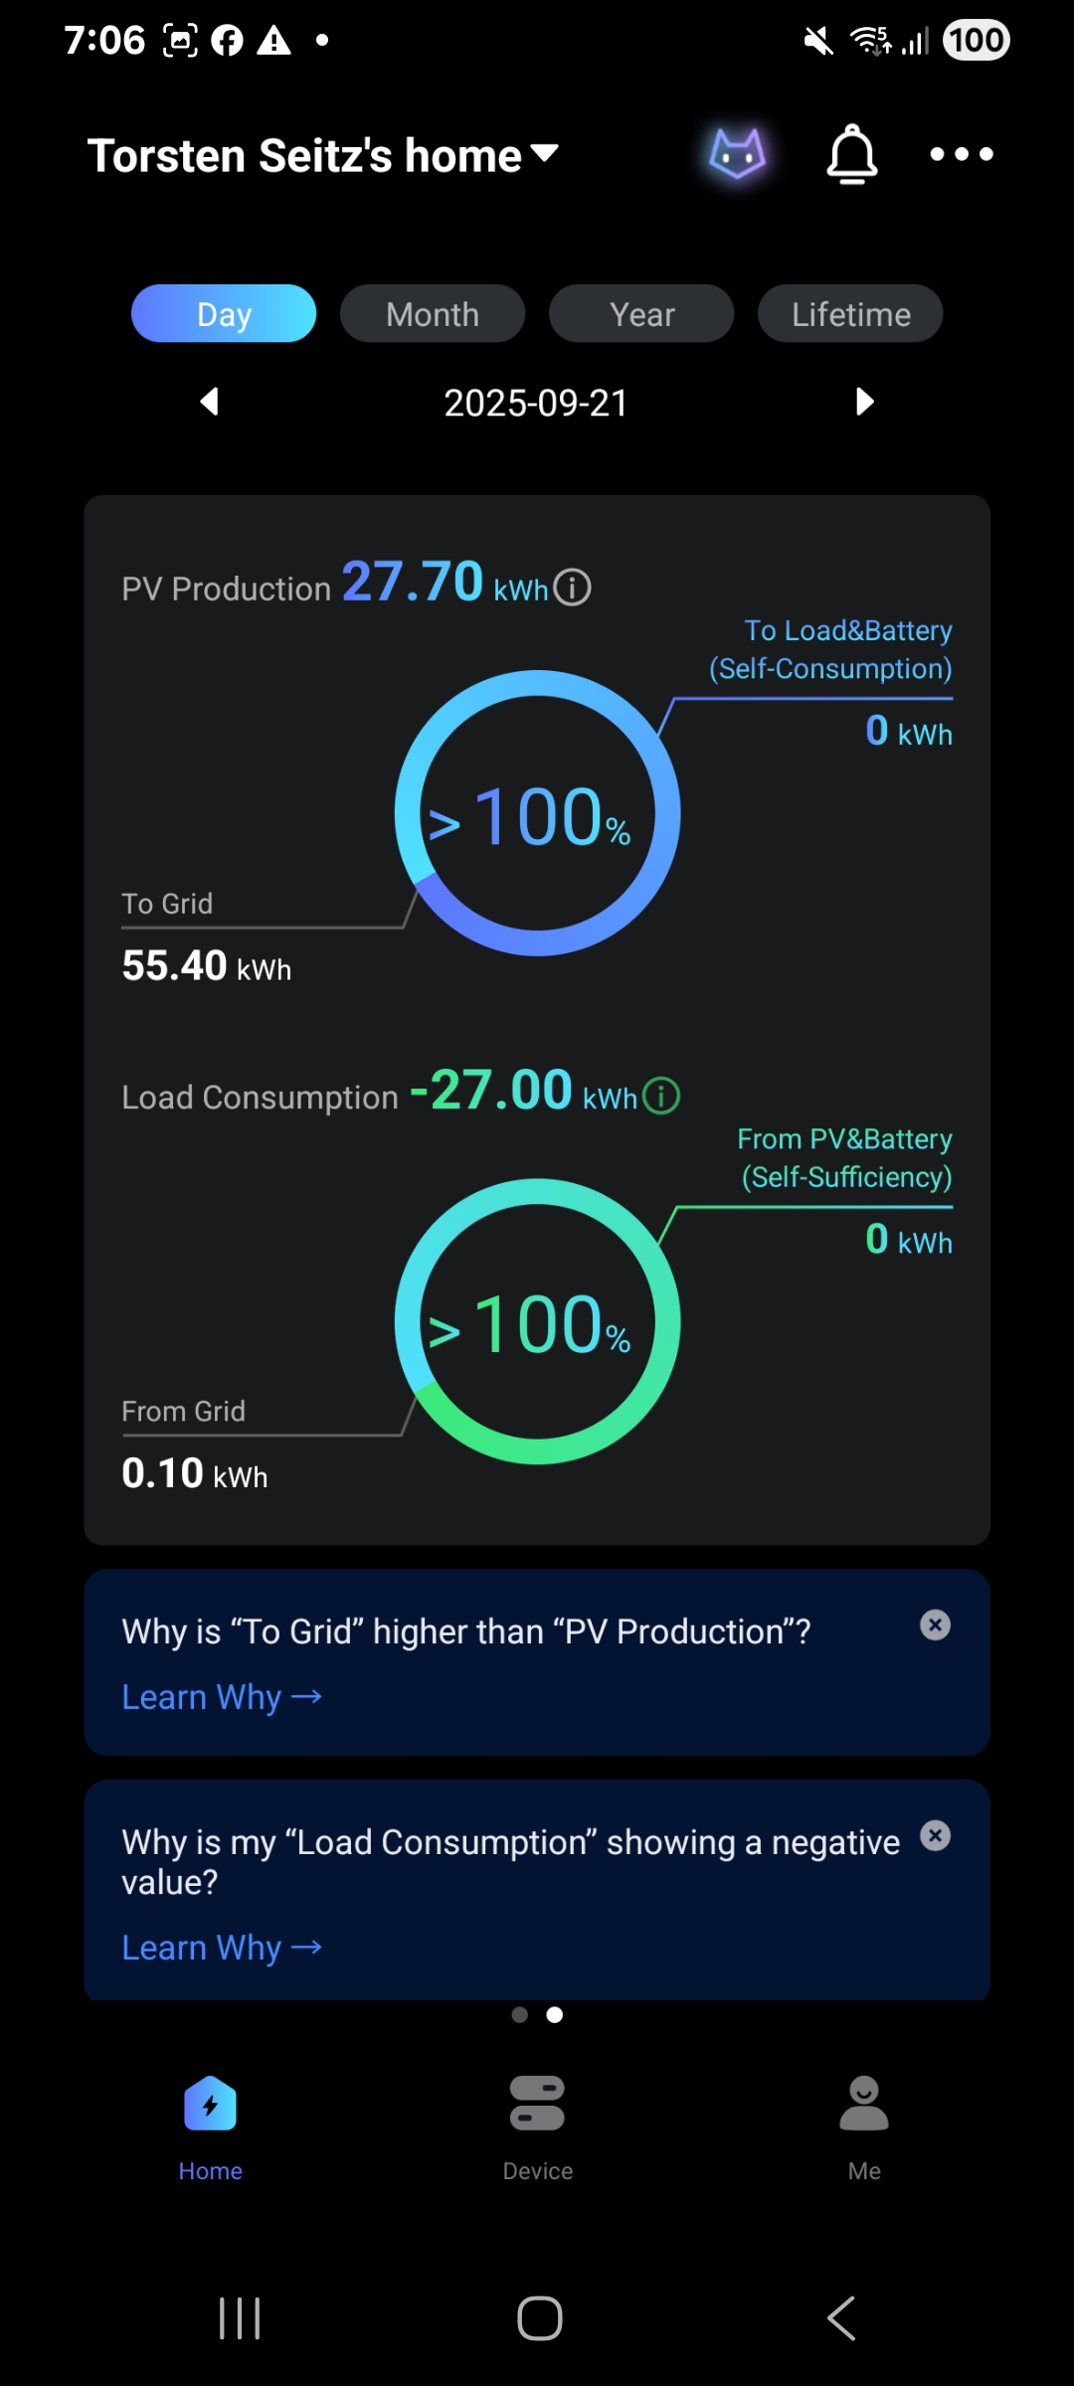Go to next day arrow
The height and width of the screenshot is (2386, 1074).
click(x=864, y=402)
